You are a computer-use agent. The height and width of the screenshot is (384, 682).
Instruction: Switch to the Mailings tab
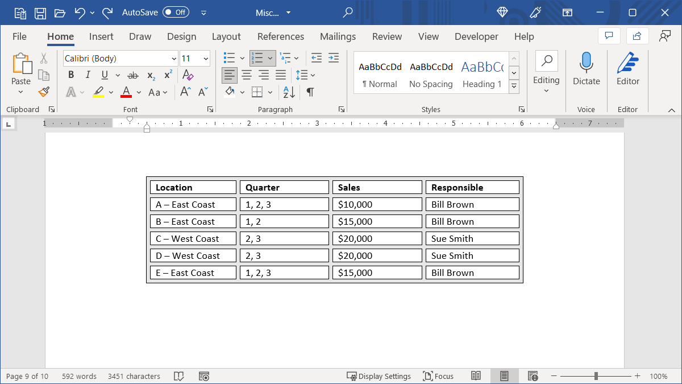coord(338,36)
